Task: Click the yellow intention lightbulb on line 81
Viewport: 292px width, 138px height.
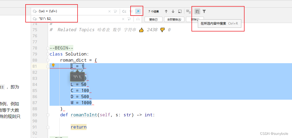Action: 53,65
